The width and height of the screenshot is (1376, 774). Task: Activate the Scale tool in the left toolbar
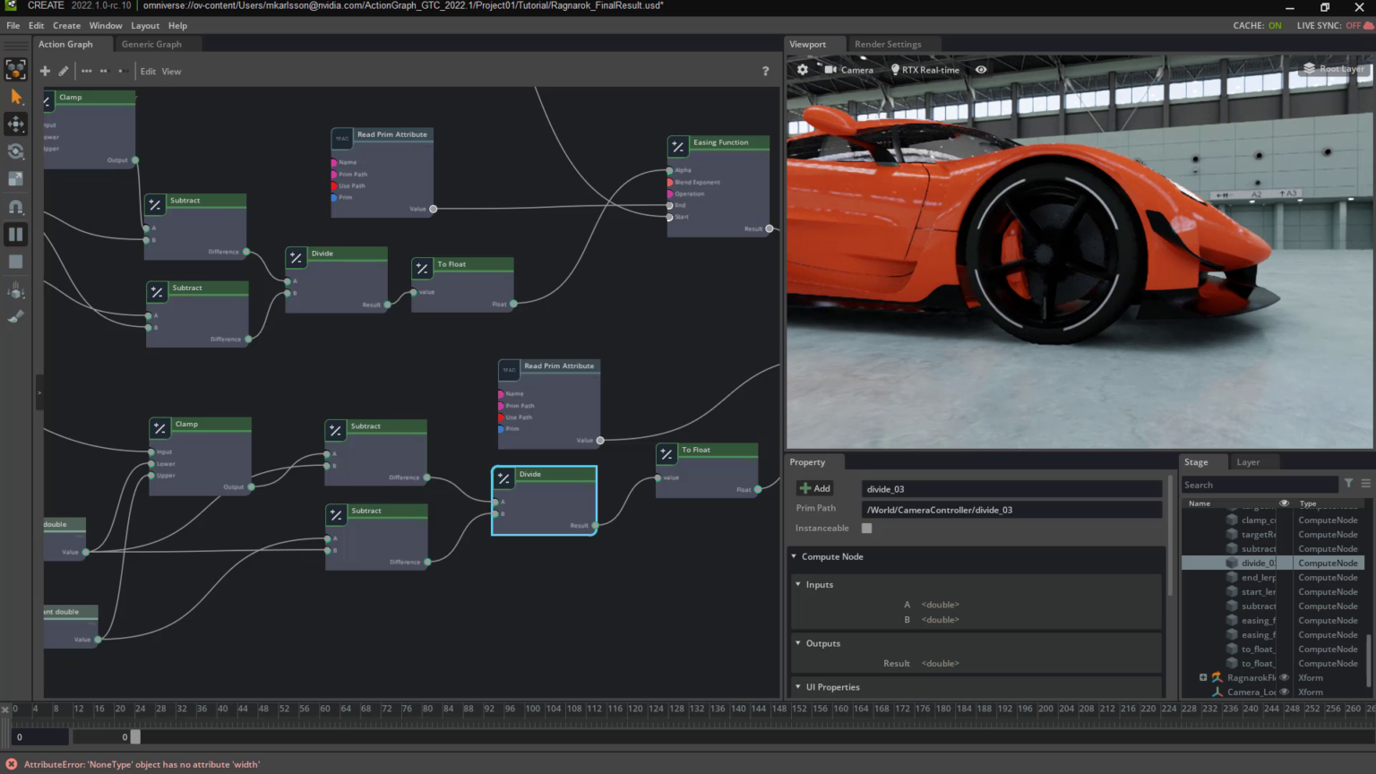pyautogui.click(x=15, y=178)
